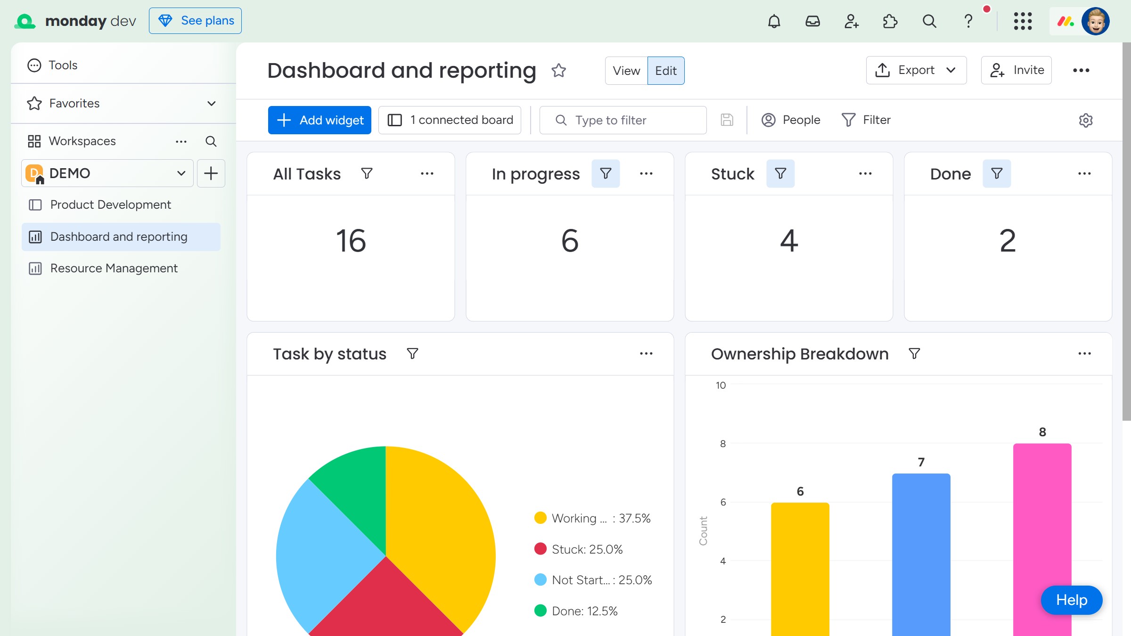Open the In progress widget menu dots
The width and height of the screenshot is (1131, 636).
[x=646, y=174]
